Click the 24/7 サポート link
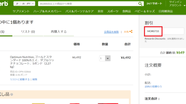The image size is (186, 104). pos(154,4)
